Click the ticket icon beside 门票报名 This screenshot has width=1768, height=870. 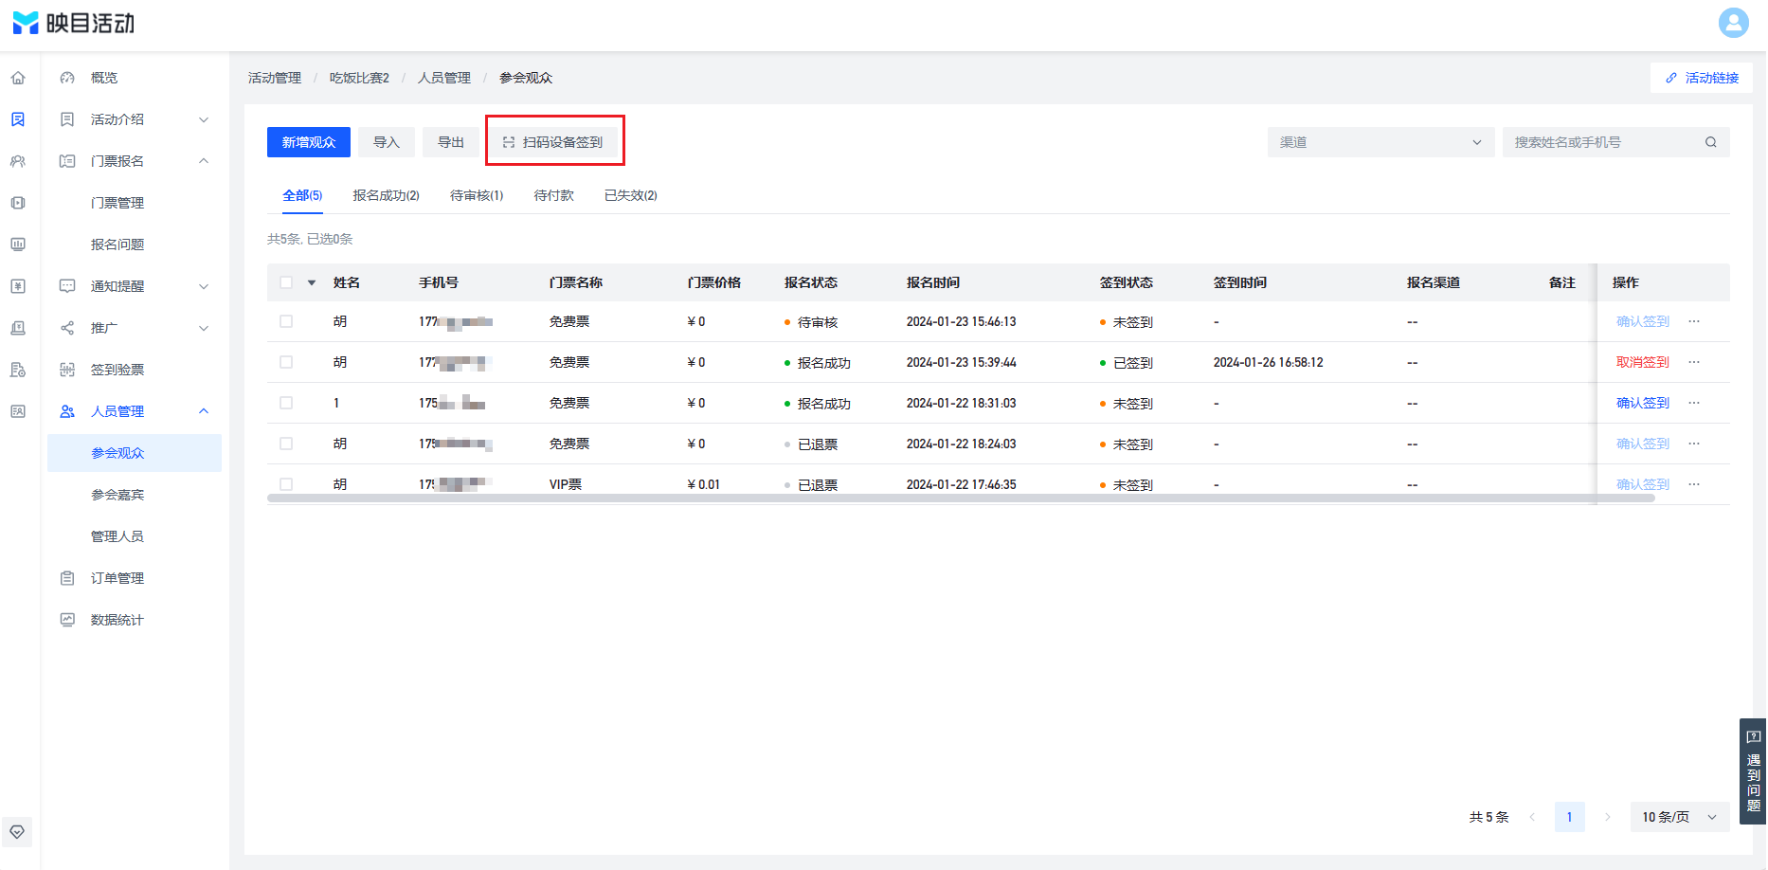67,161
